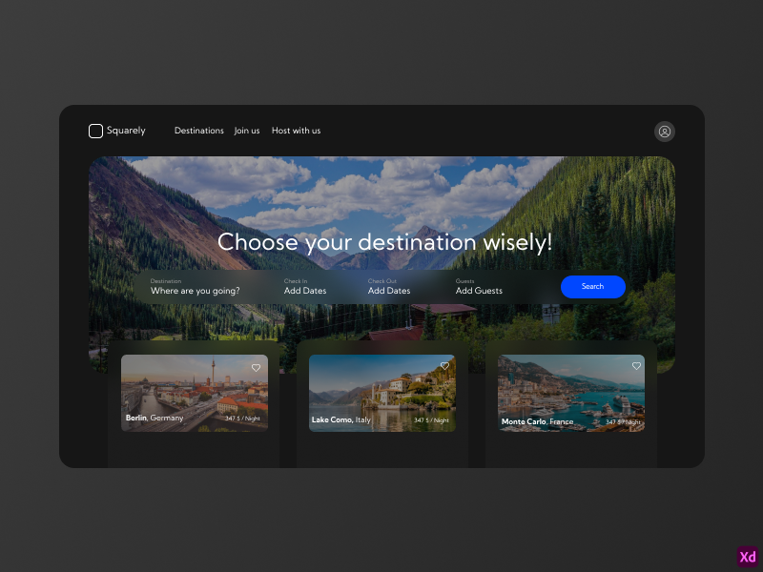Click the Where are you going field

(196, 291)
